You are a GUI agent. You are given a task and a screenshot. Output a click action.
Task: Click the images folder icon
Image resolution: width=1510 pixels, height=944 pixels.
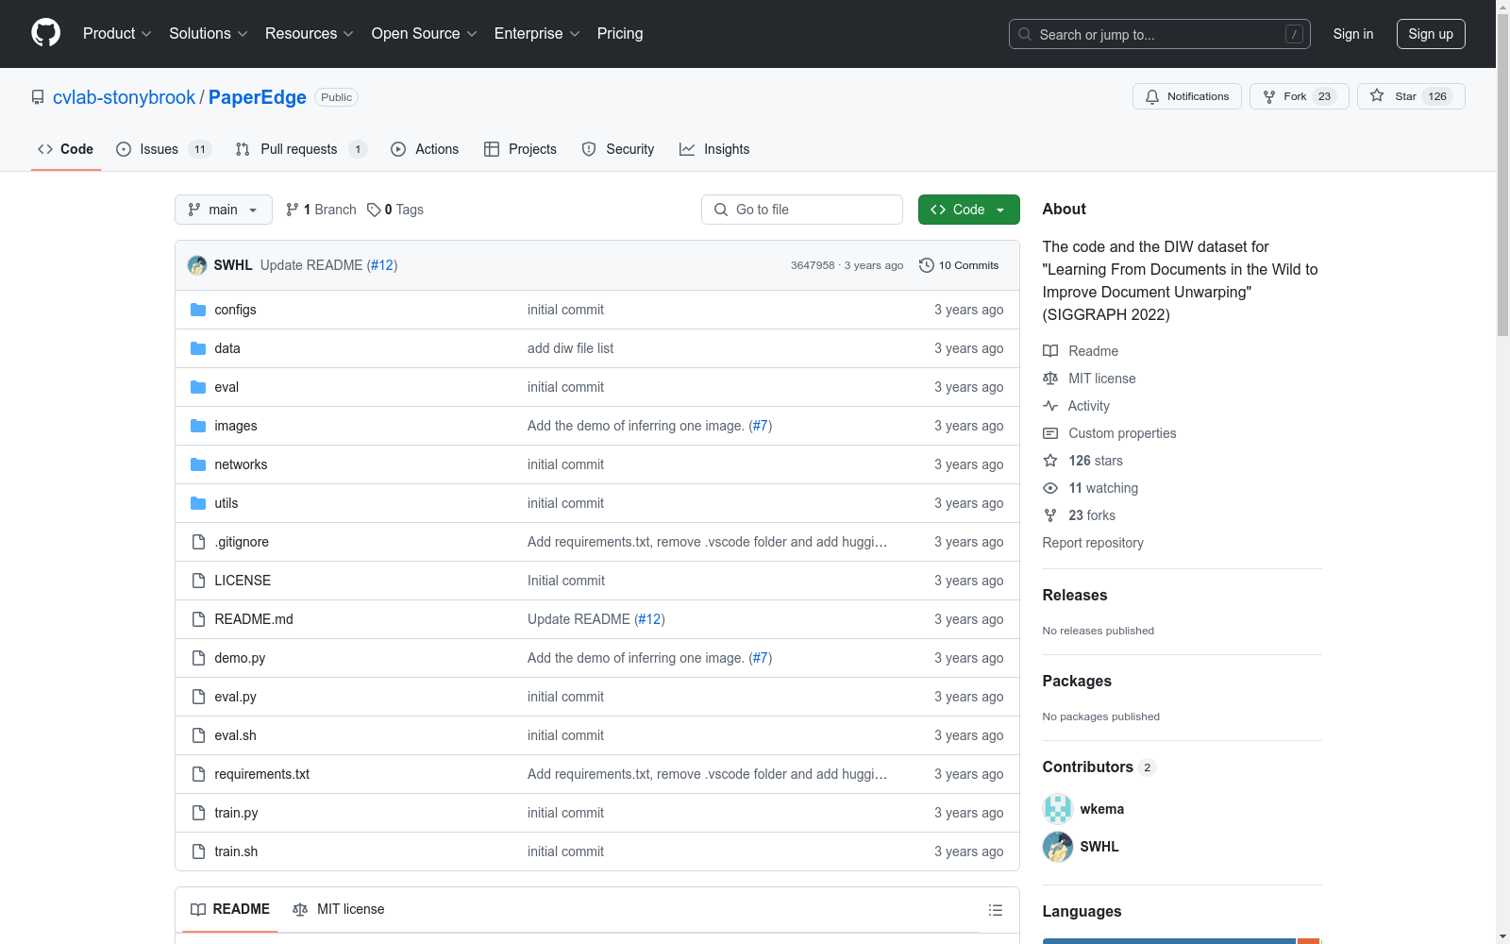[x=198, y=426]
